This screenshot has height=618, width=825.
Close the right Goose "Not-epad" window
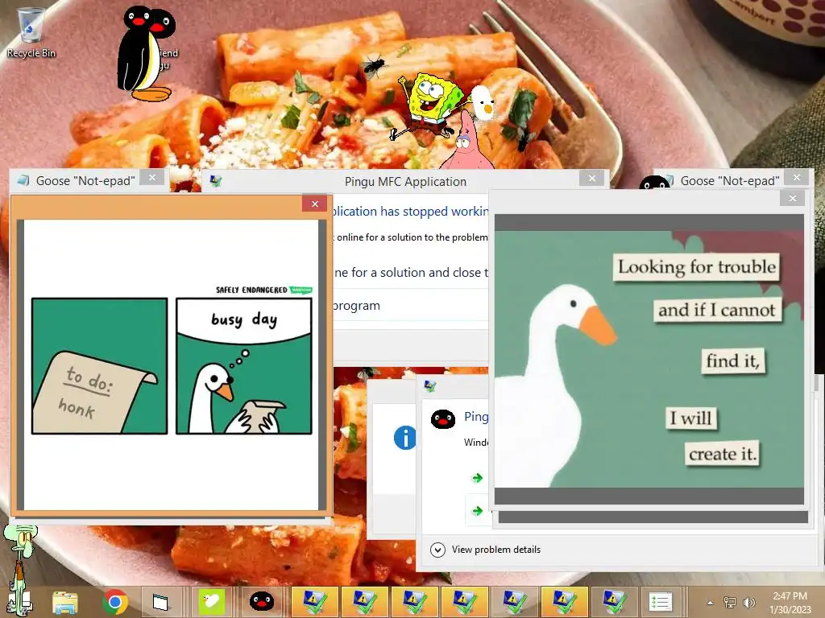797,178
